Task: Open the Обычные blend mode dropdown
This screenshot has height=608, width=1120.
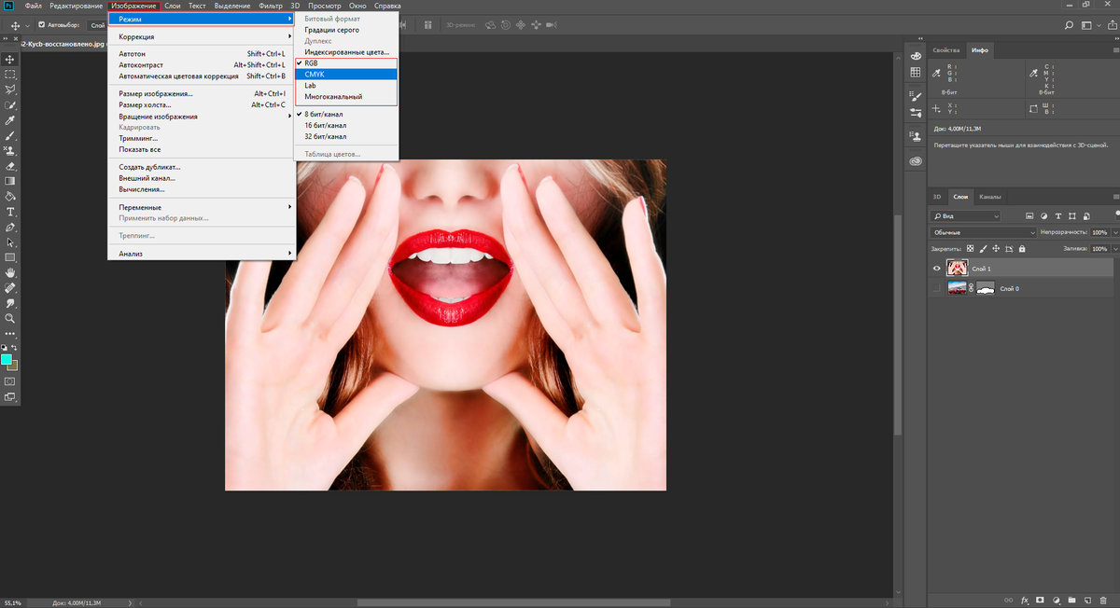Action: [x=984, y=232]
